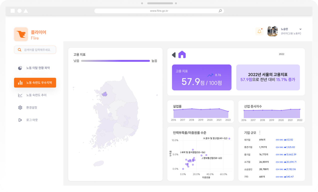Screen dimensions: 318x192
Task: Click the 중기업 change ▲13,662.39
Action: point(290,154)
